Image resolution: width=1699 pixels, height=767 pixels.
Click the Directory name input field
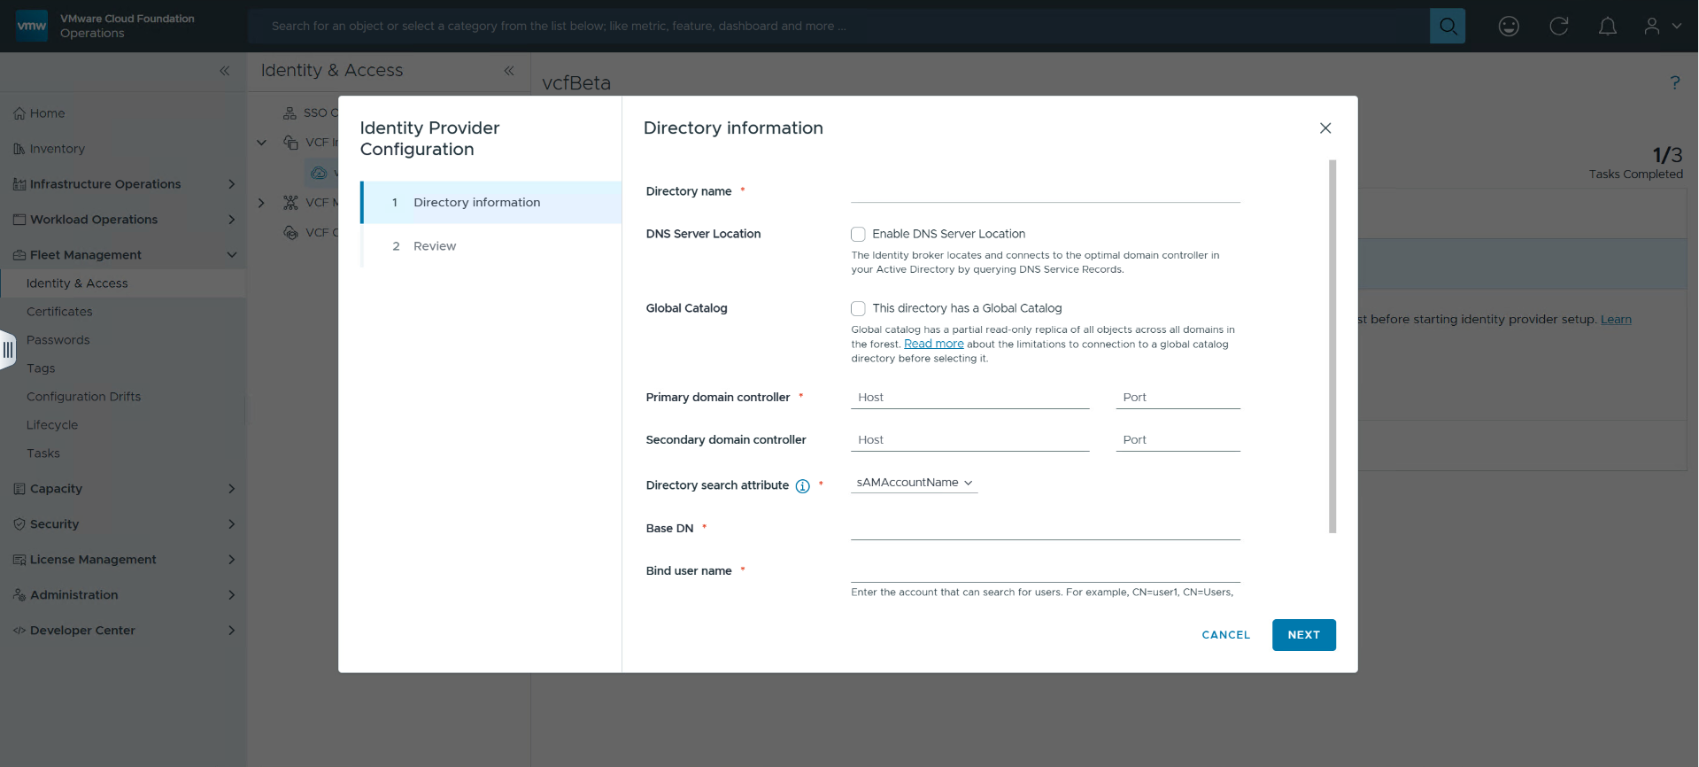(1046, 191)
